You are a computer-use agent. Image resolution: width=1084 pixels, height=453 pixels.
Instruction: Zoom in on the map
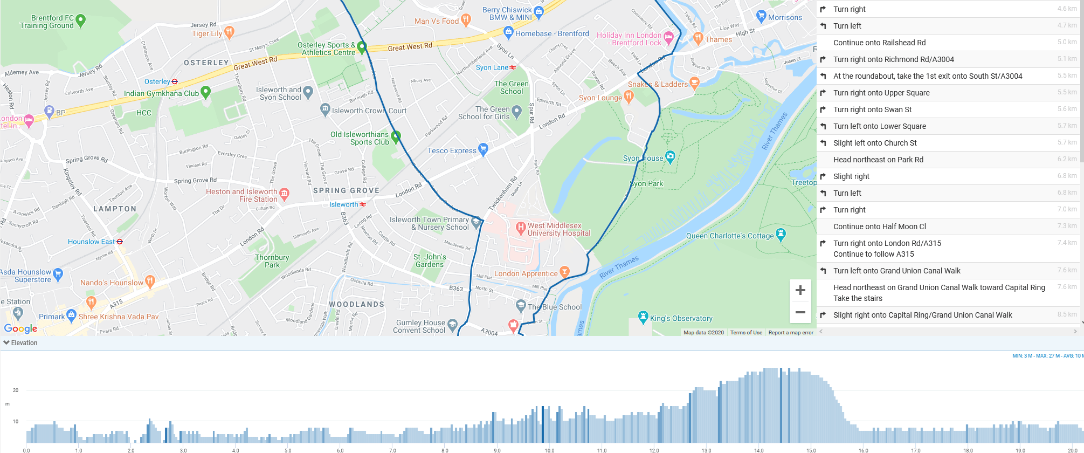(x=800, y=290)
